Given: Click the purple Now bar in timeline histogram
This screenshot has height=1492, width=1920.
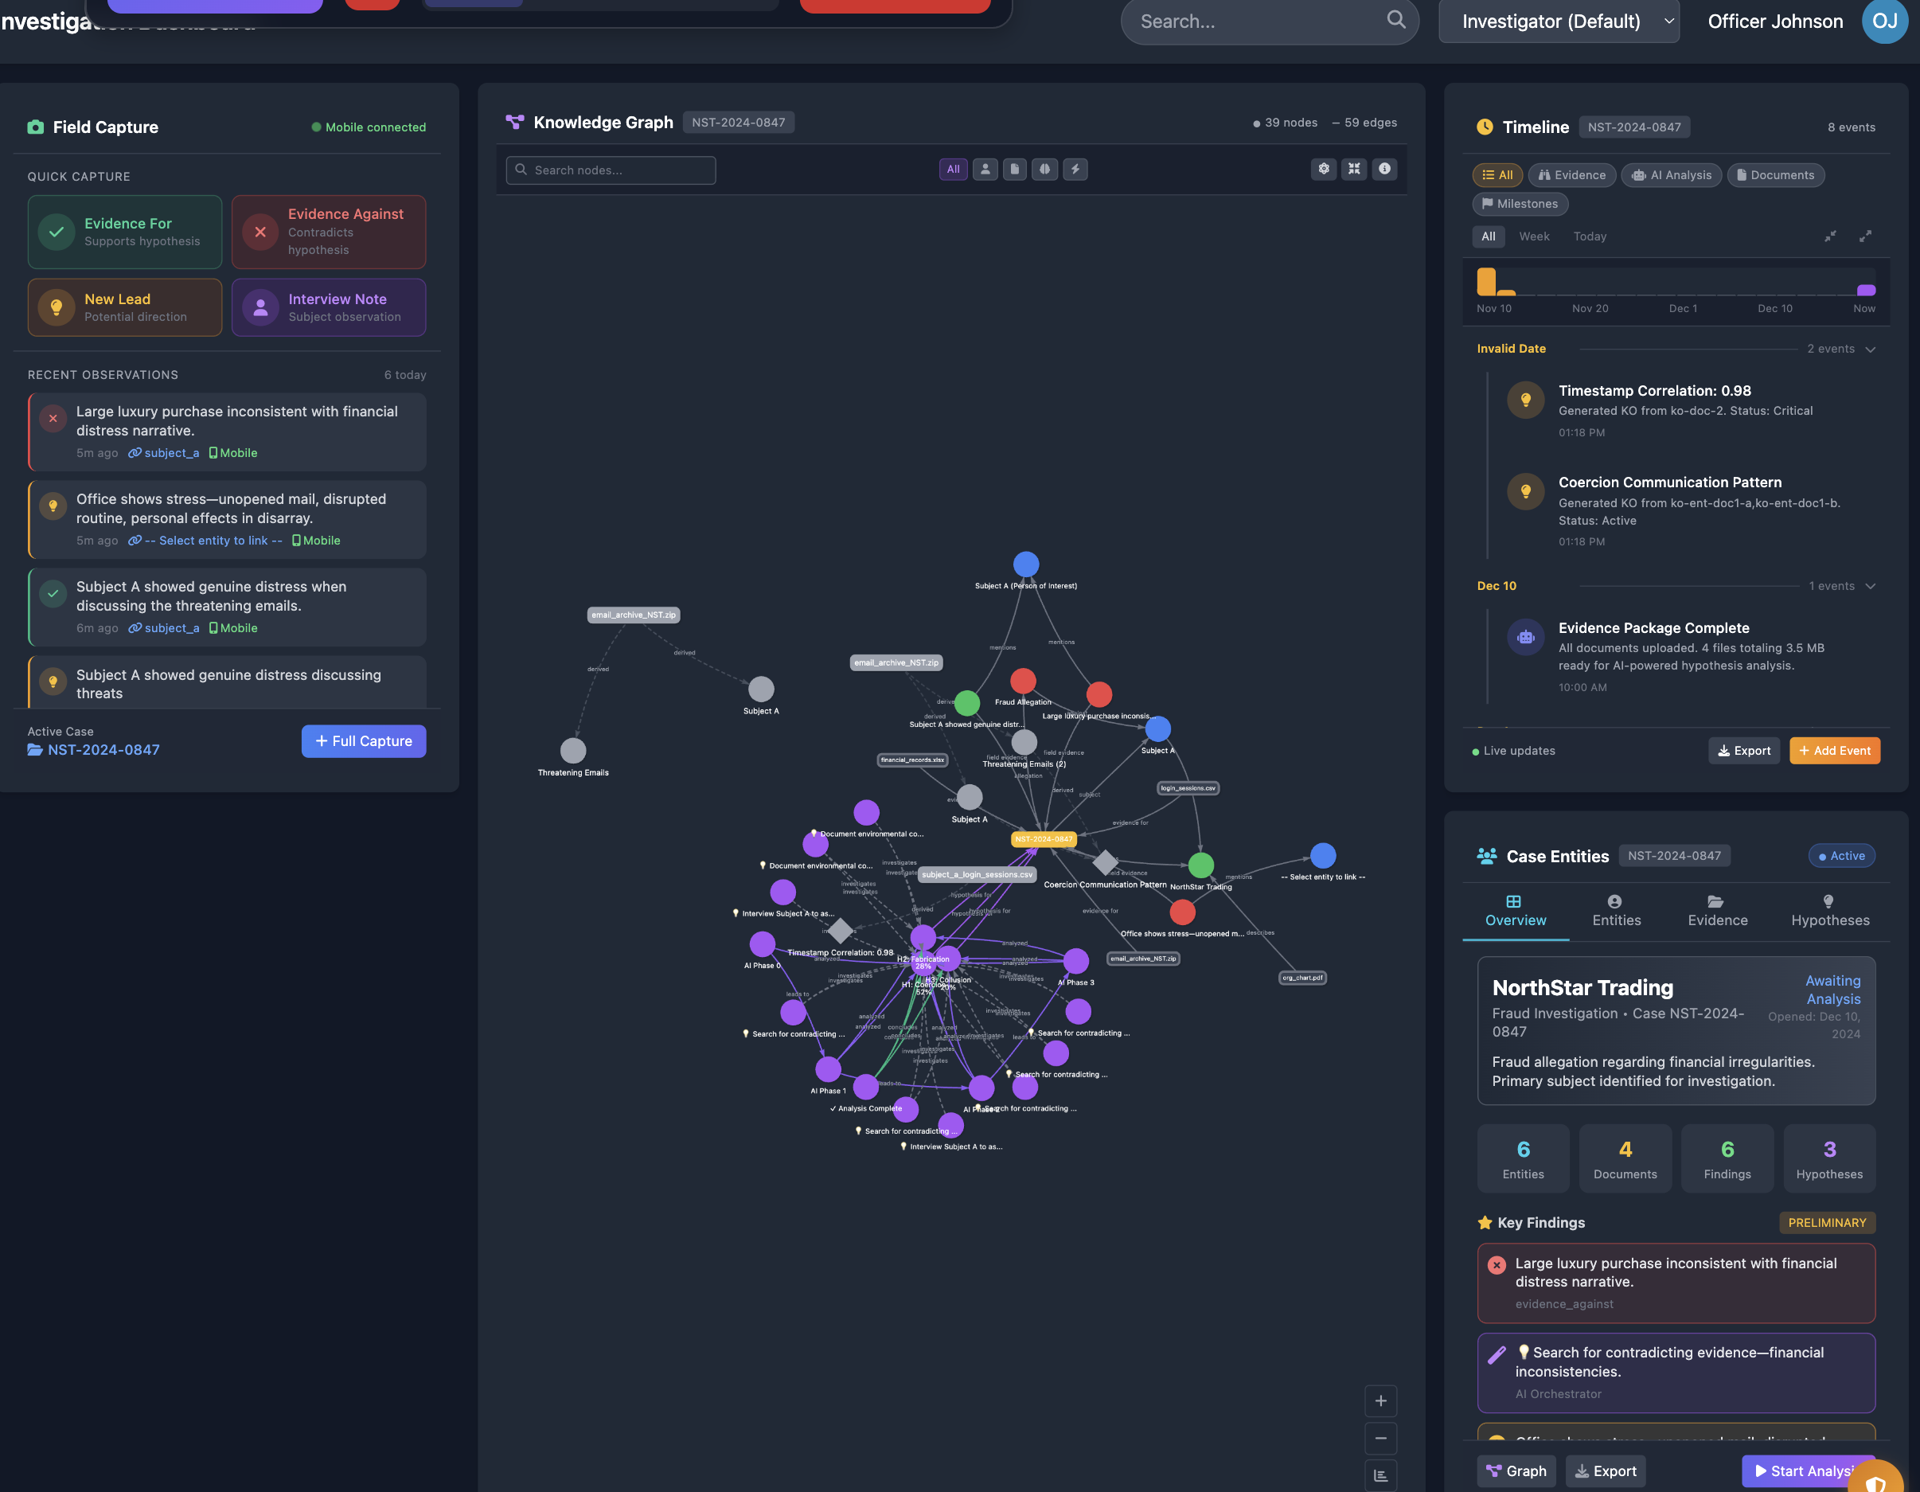Looking at the screenshot, I should click(x=1866, y=290).
